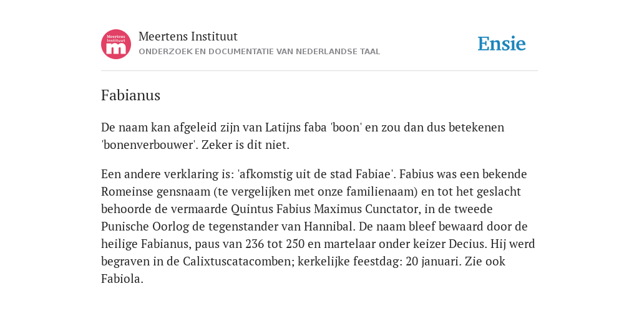Click the subtitle 'Onderzoek en documentatie van Nederlandse taal'
The height and width of the screenshot is (319, 639).
(x=259, y=52)
